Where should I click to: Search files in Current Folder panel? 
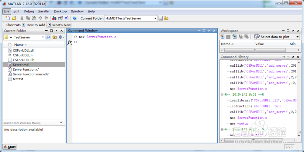point(48,37)
